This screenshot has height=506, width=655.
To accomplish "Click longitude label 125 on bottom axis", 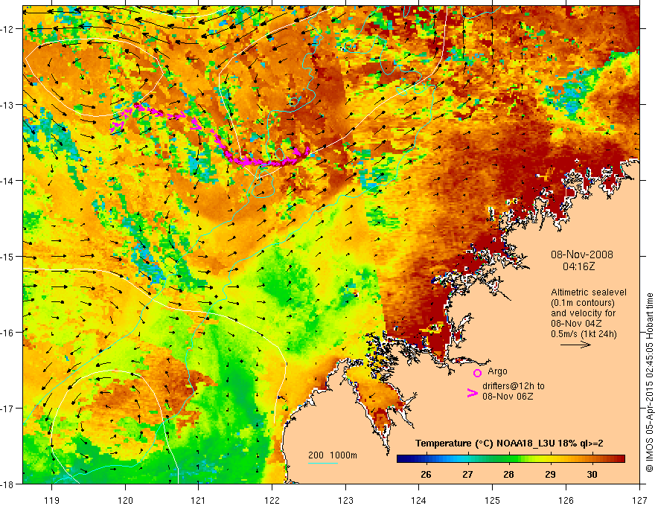I will pyautogui.click(x=493, y=500).
